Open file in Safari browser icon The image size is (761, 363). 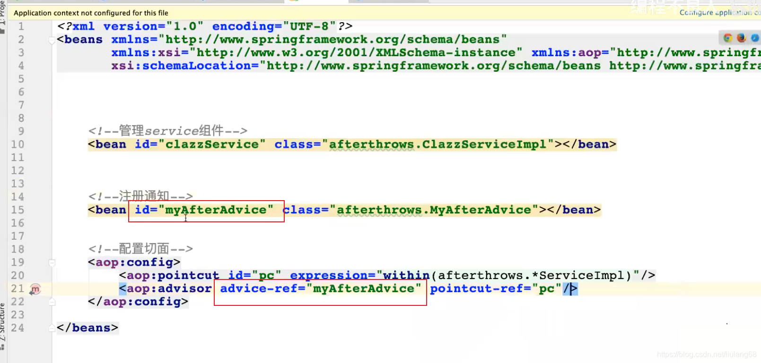coord(755,38)
